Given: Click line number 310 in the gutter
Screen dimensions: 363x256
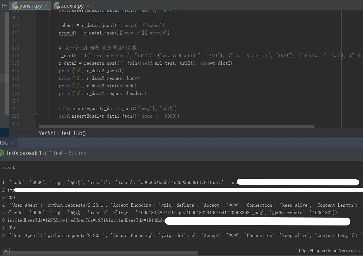Looking at the screenshot, I should coord(15,25).
